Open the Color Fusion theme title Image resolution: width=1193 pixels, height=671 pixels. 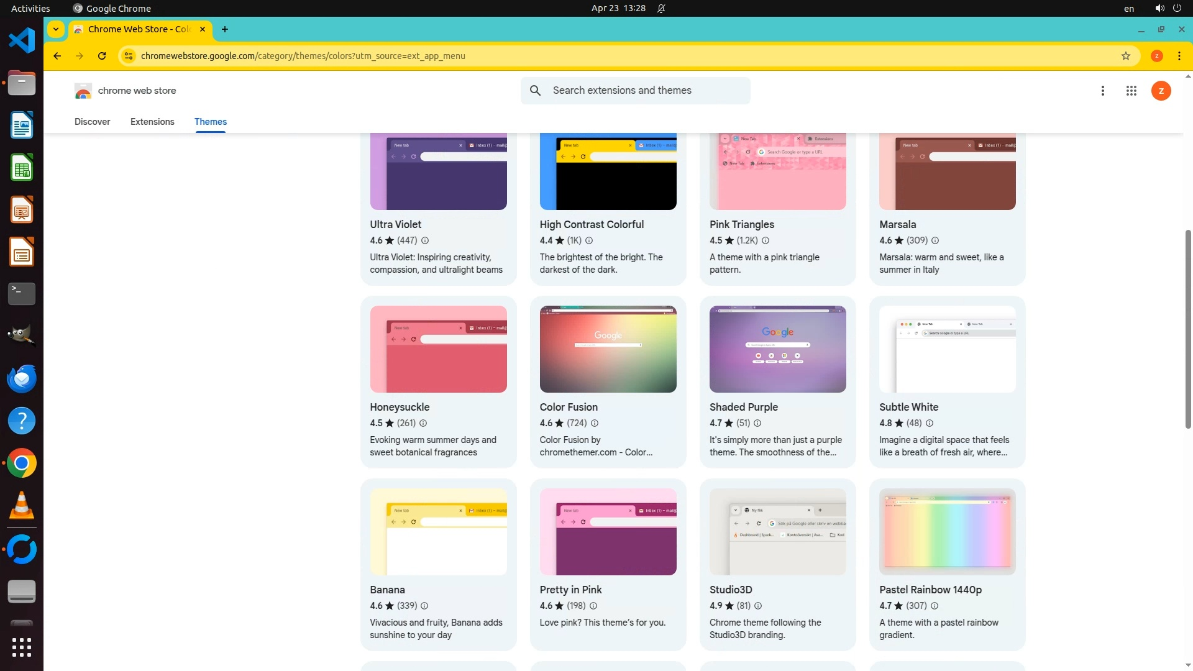point(569,407)
